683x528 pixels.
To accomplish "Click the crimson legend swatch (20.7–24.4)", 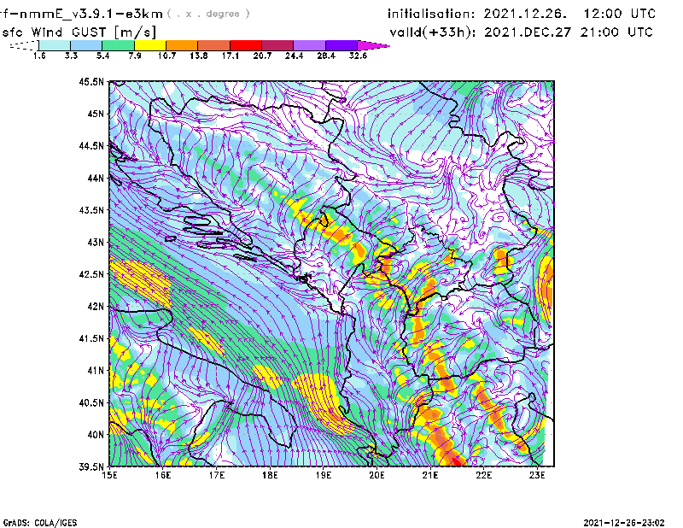I will 277,45.
